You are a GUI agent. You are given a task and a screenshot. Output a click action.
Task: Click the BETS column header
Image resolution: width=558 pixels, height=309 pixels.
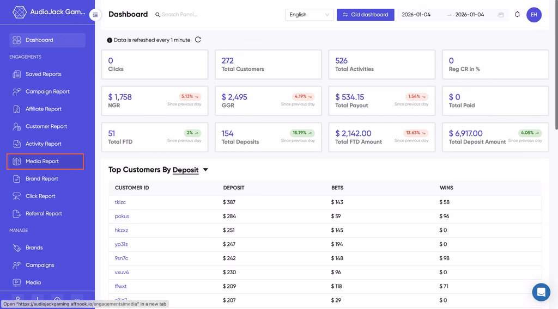(337, 188)
